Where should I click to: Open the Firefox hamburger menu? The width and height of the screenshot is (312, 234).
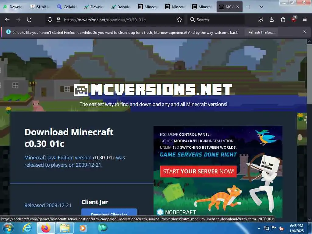tap(304, 19)
